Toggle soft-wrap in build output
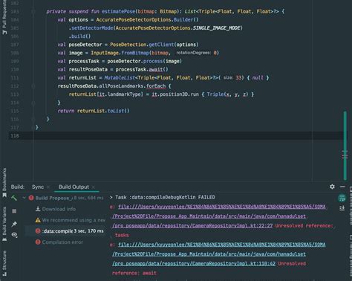The image size is (352, 281). pyautogui.click(x=342, y=198)
